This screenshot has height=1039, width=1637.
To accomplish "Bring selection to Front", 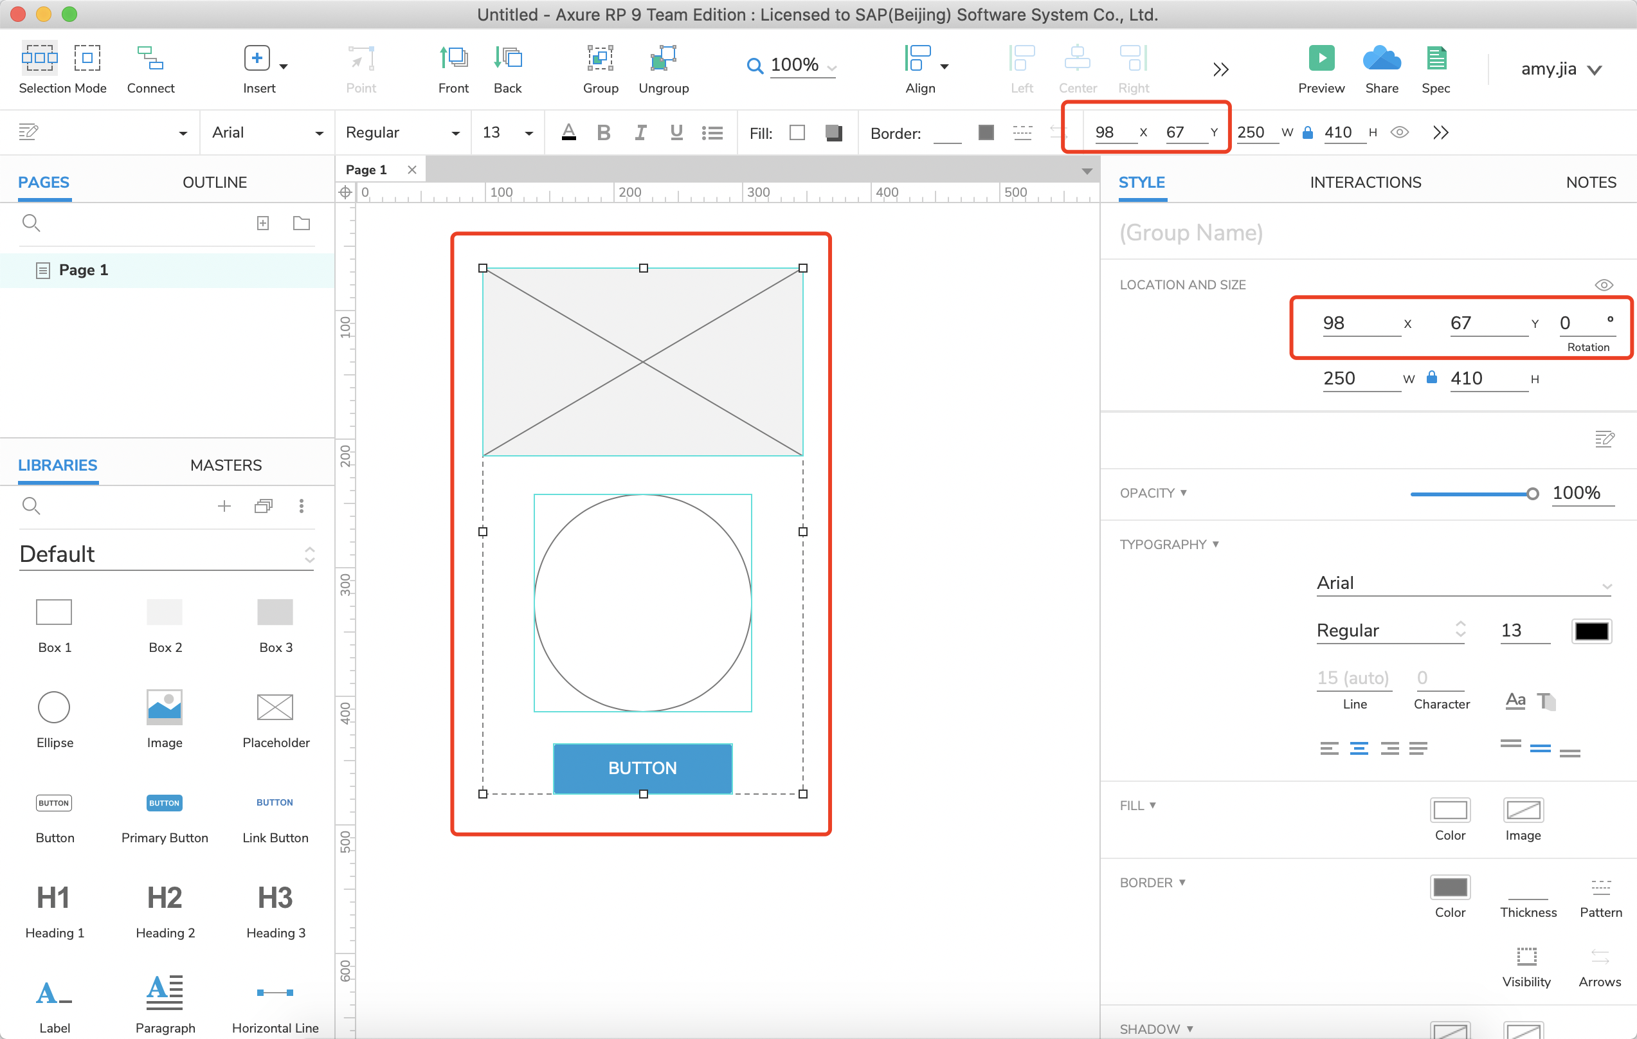I will pyautogui.click(x=453, y=60).
